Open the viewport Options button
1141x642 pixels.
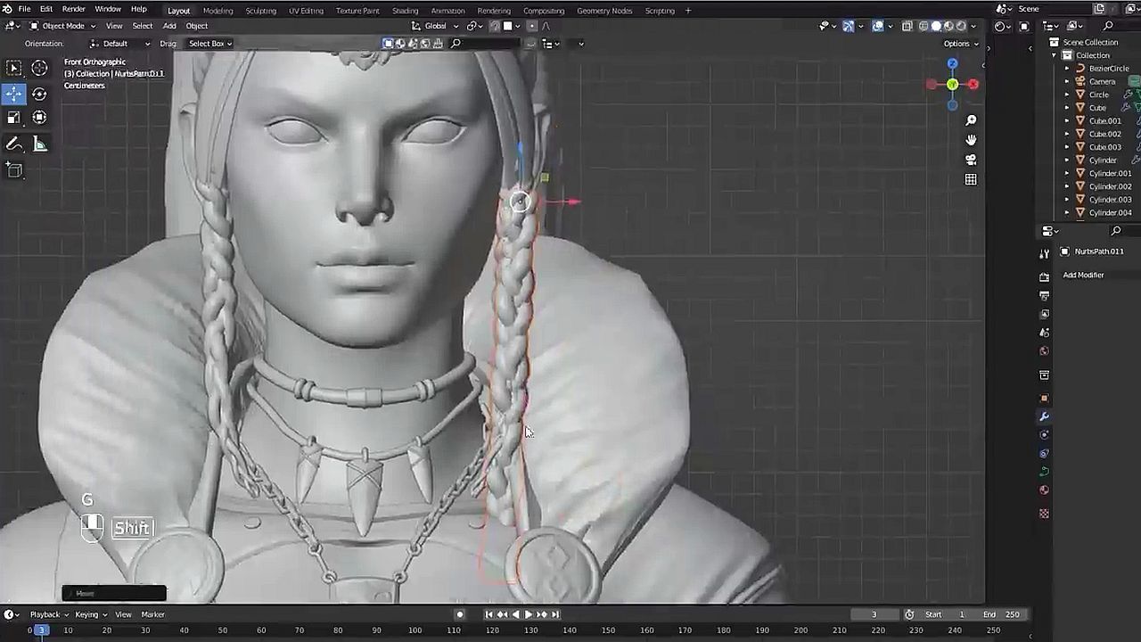pos(960,44)
